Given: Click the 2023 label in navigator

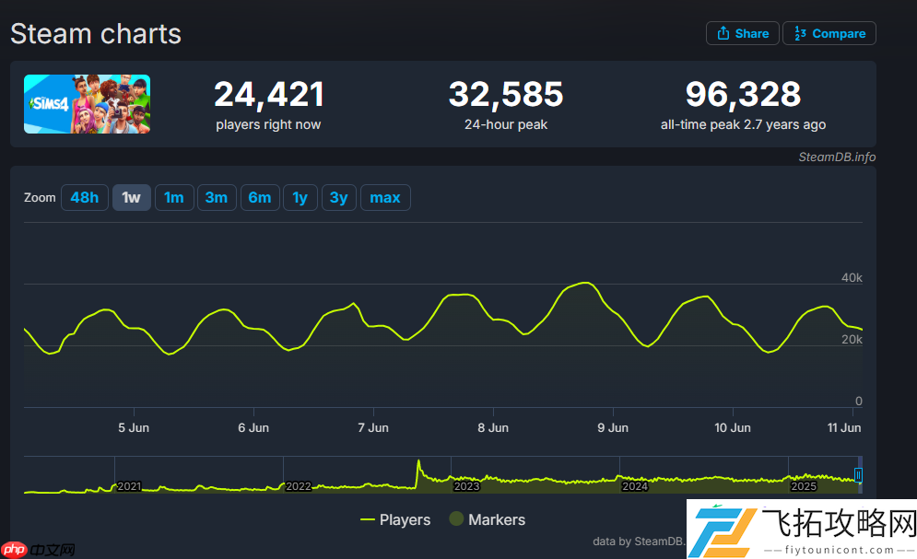Looking at the screenshot, I should point(466,486).
